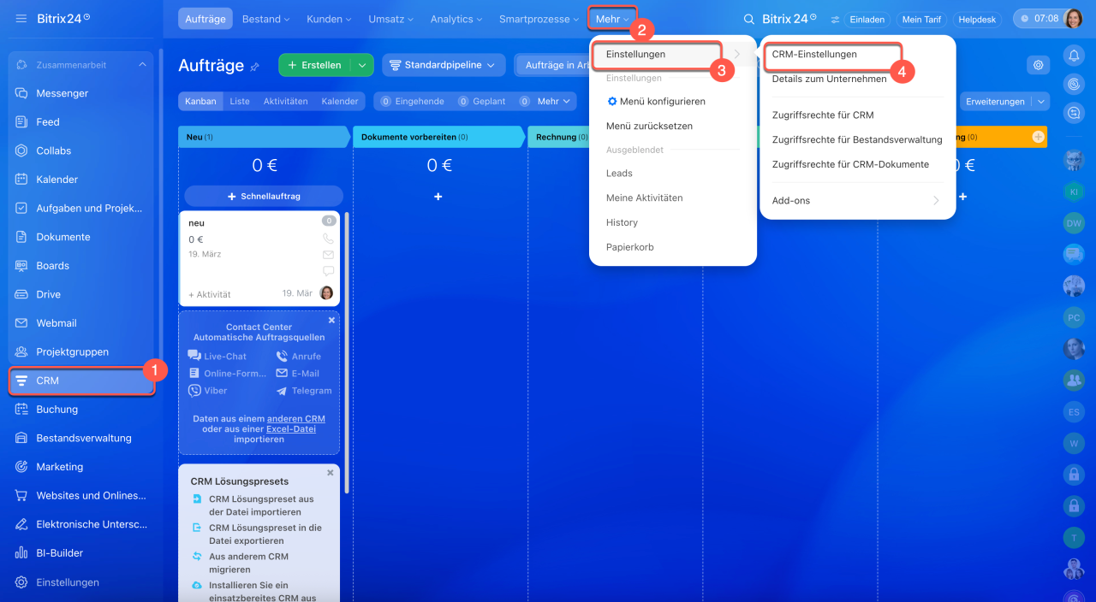Expand the Kunden dropdown menu

329,19
